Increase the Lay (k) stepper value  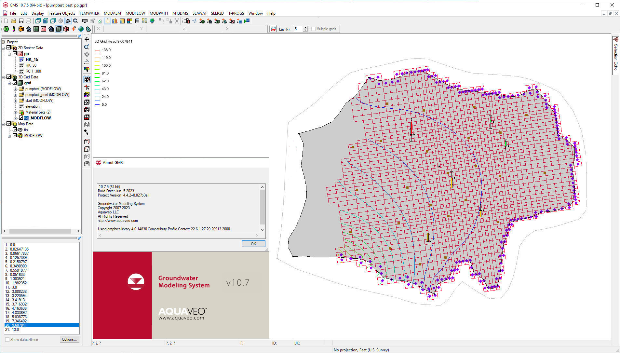pyautogui.click(x=305, y=28)
